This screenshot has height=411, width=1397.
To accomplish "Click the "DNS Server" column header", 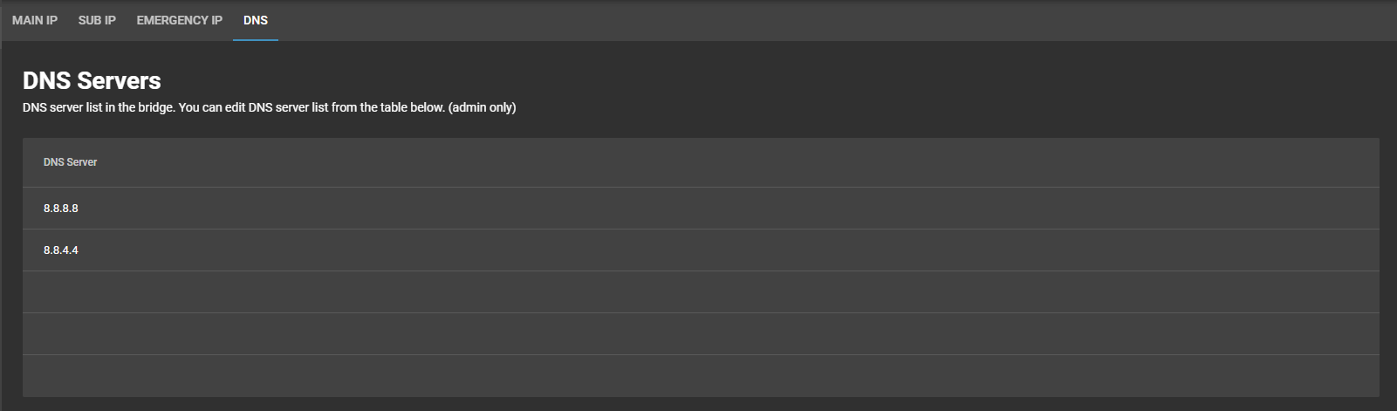I will (x=70, y=162).
